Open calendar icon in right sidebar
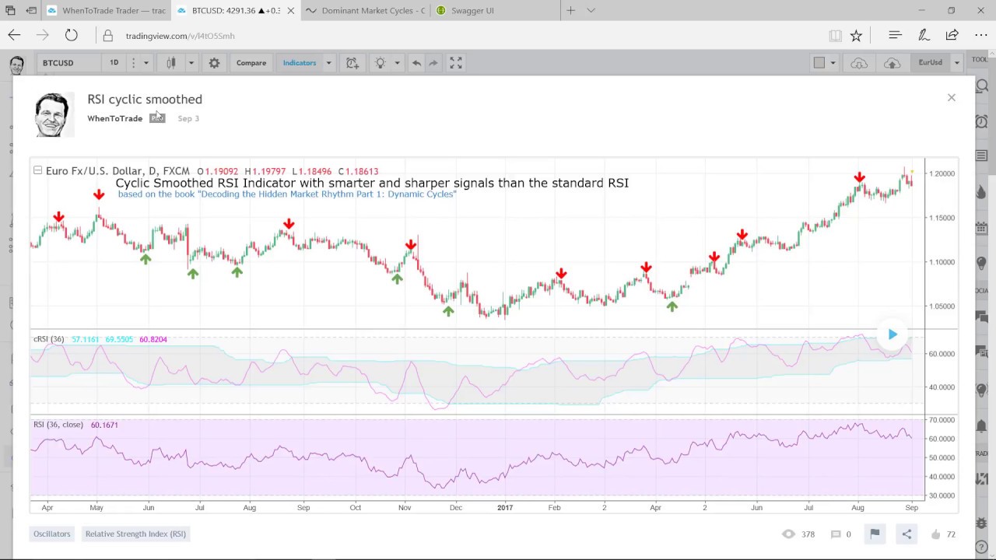The height and width of the screenshot is (560, 996). [981, 227]
